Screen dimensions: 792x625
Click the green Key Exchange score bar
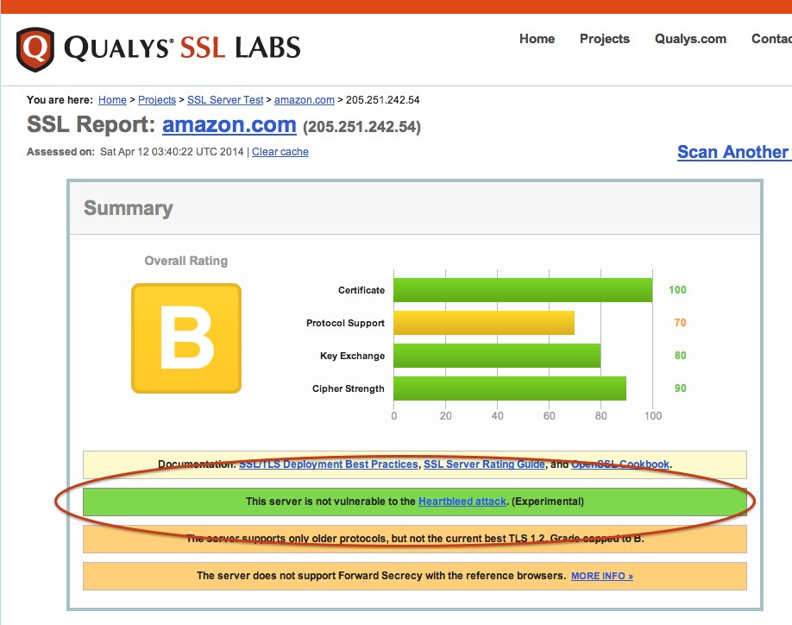(497, 356)
